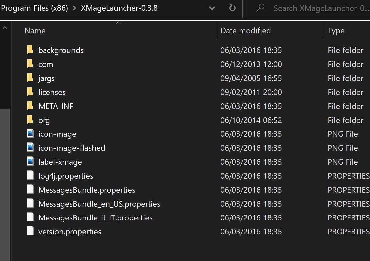Image resolution: width=370 pixels, height=261 pixels.
Task: Sort by the Name column header
Action: pyautogui.click(x=35, y=31)
